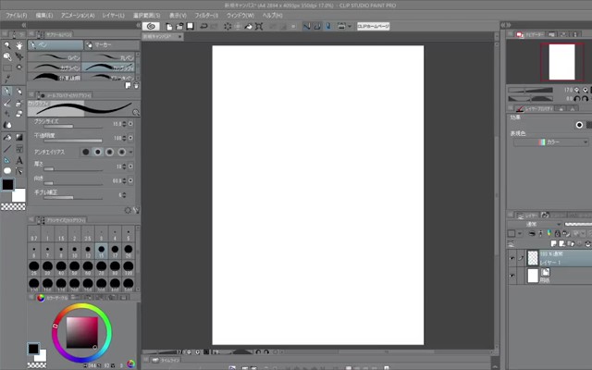Expand the anti-aliasing options arrow
This screenshot has width=592, height=370.
tap(131, 152)
